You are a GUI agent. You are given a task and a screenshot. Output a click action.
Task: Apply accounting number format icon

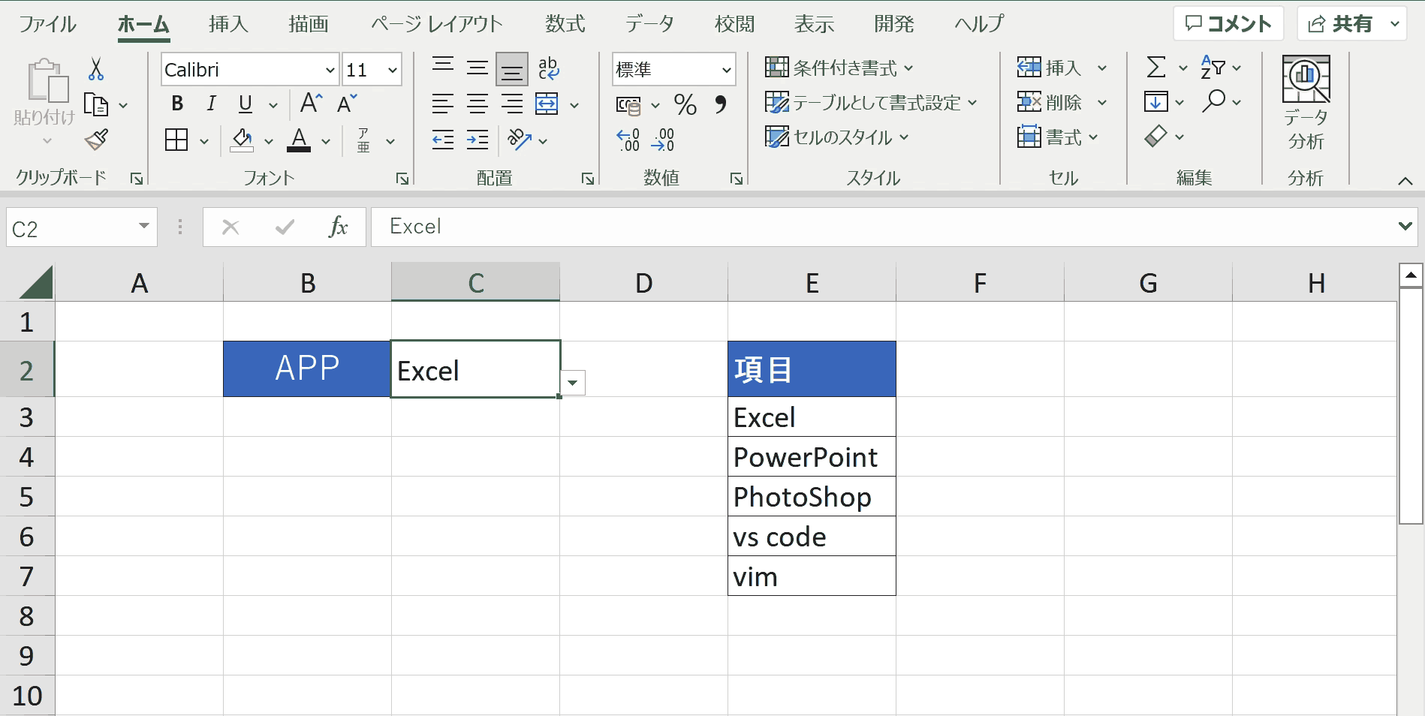[628, 105]
